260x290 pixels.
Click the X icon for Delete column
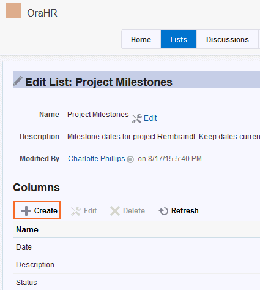tap(115, 211)
